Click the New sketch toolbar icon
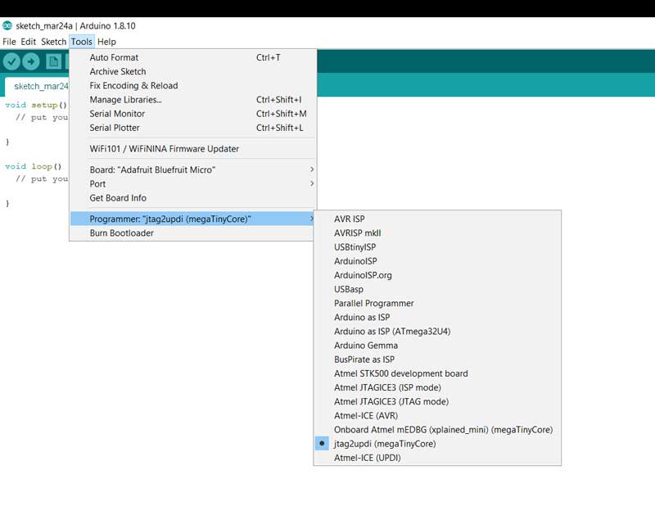Screen dimensions: 655x529 tap(53, 62)
